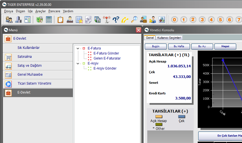The image size is (242, 143).
Task: Click the orange number 1 button
Action: click(184, 20)
